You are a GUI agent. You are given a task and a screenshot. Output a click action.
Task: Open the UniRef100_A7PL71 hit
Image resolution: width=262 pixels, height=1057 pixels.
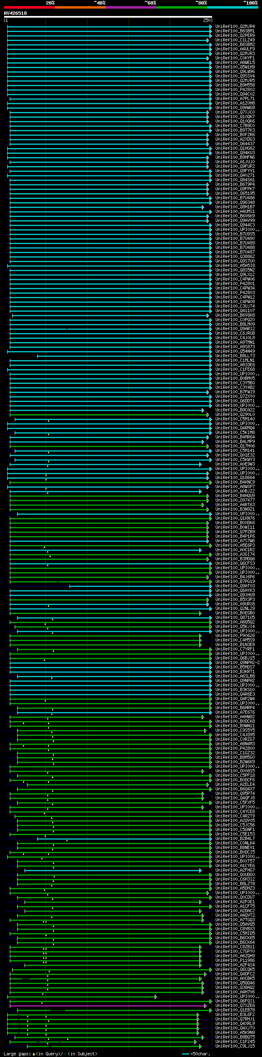click(x=235, y=99)
